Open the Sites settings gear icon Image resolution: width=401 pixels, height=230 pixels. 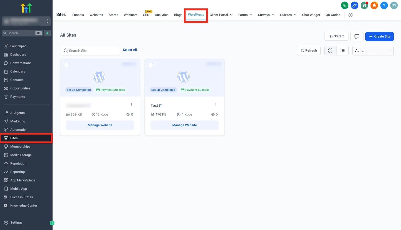pyautogui.click(x=350, y=15)
